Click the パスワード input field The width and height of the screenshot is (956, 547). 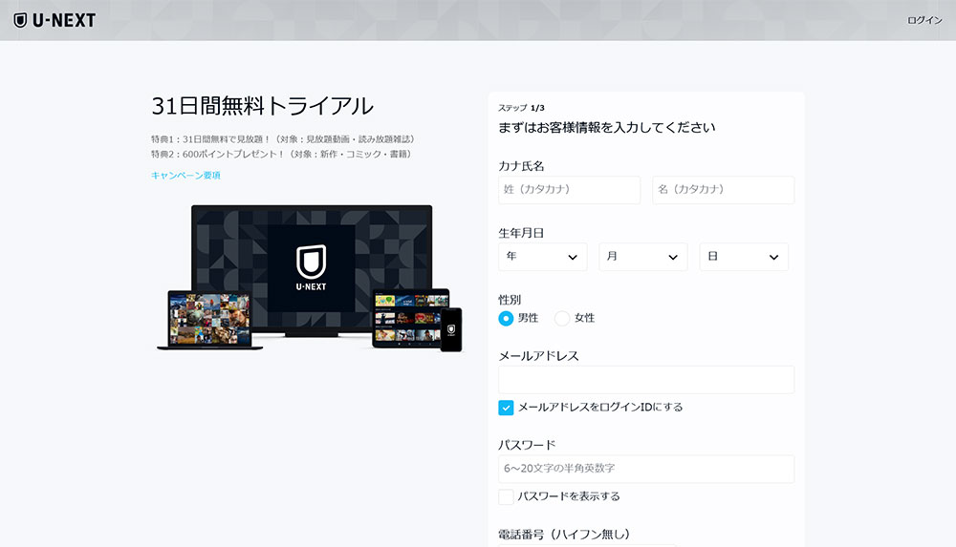click(645, 469)
